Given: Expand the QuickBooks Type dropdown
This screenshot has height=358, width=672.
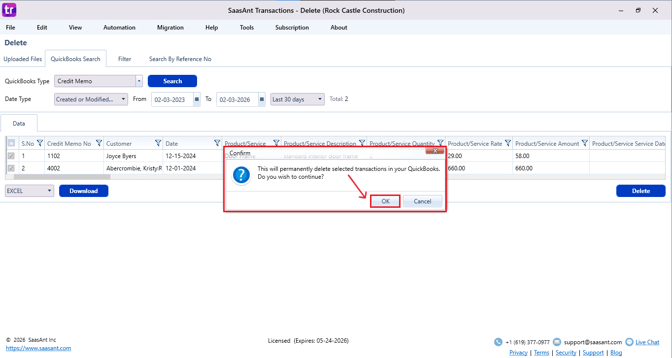Looking at the screenshot, I should (139, 81).
